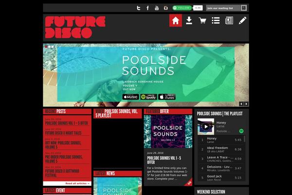The image size is (292, 195).
Task: Click the mailing list input field
Action: coord(223,8)
